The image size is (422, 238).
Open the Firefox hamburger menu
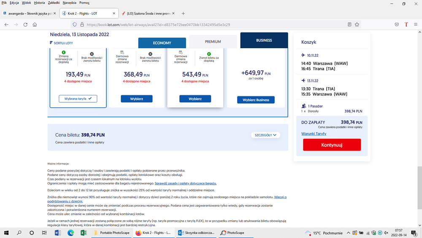coord(416,25)
